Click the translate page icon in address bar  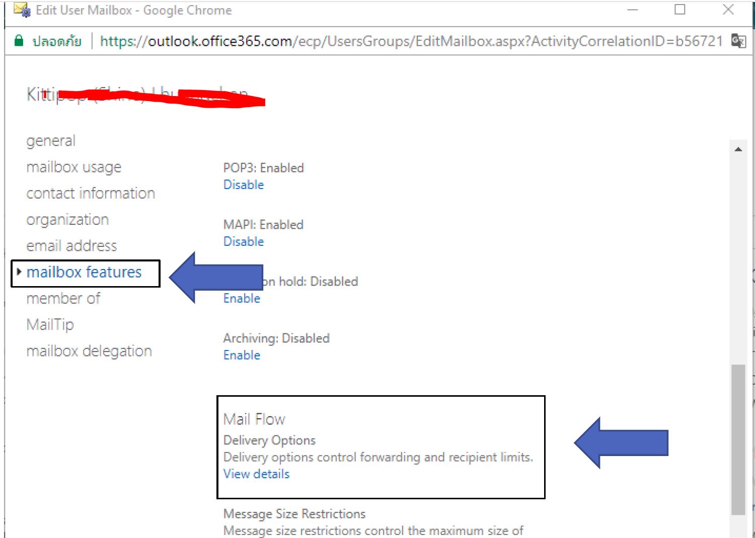(738, 41)
